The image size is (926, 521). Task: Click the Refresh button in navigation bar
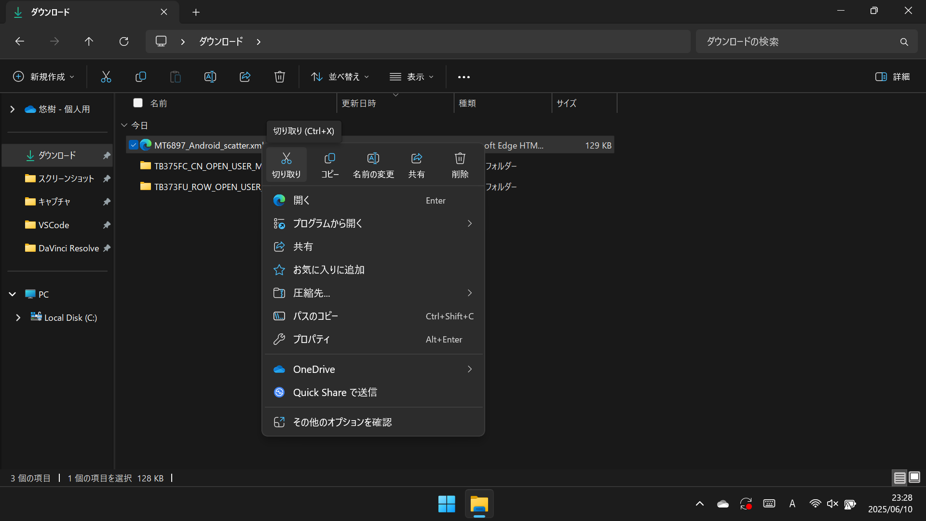pyautogui.click(x=124, y=41)
